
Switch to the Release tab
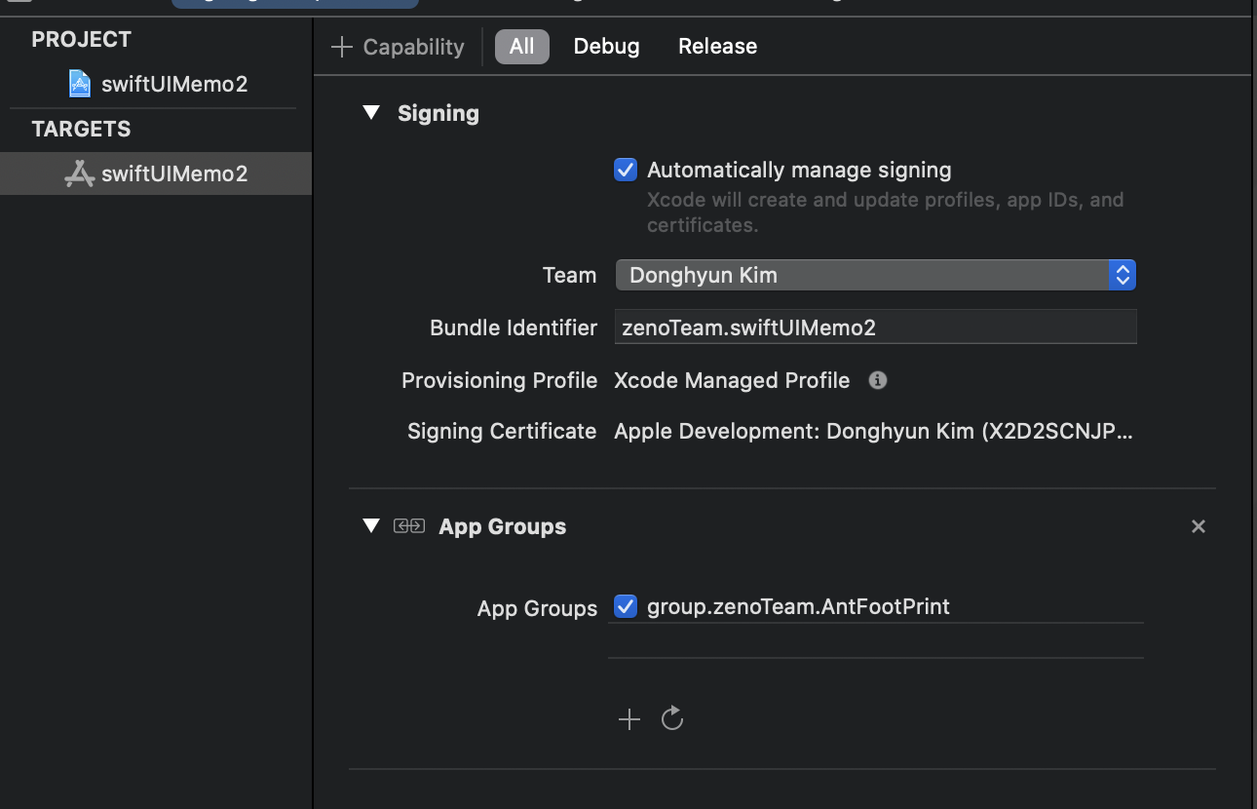pyautogui.click(x=717, y=47)
